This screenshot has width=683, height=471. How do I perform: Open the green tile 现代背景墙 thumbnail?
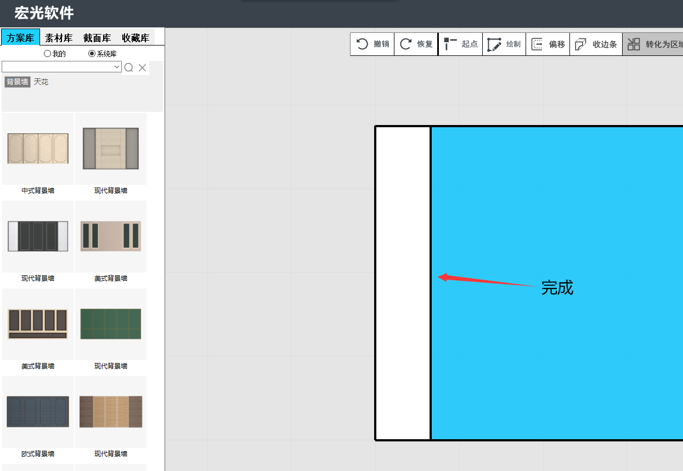point(111,324)
